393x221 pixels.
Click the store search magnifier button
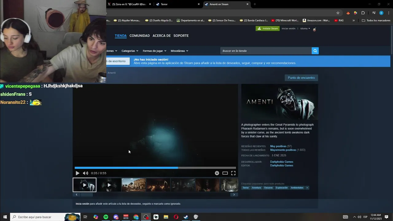click(315, 51)
